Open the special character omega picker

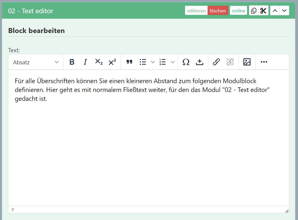tap(186, 62)
